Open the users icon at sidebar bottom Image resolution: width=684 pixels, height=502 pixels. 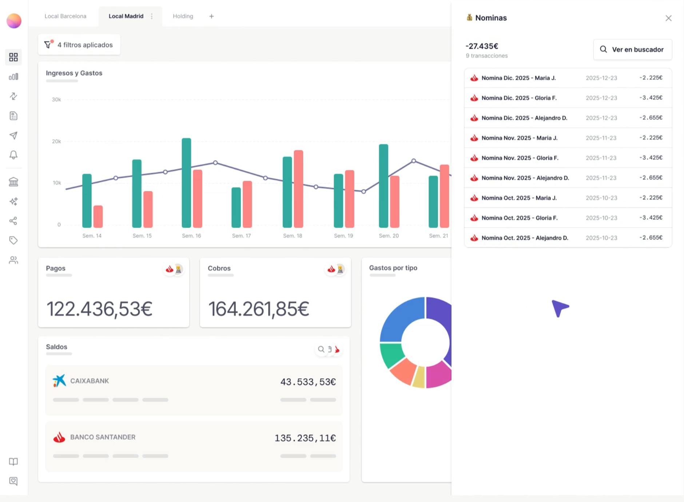point(13,260)
